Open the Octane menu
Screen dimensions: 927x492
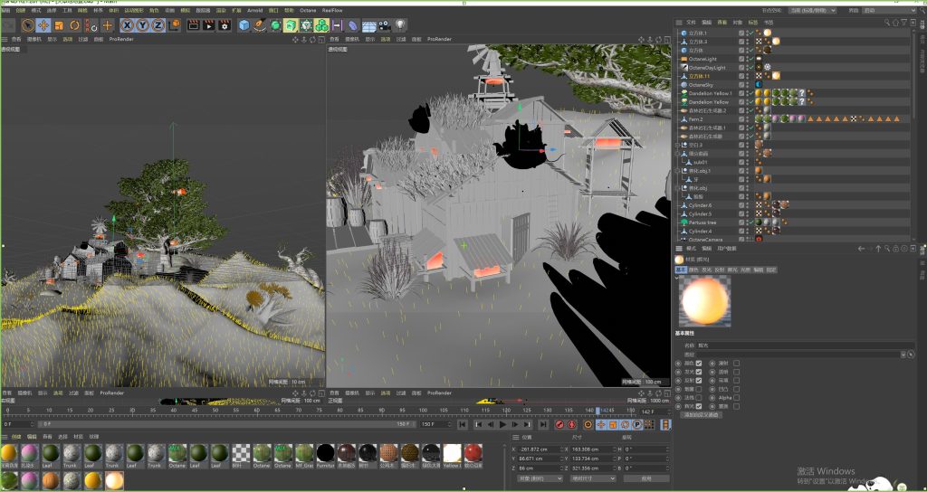click(x=308, y=11)
